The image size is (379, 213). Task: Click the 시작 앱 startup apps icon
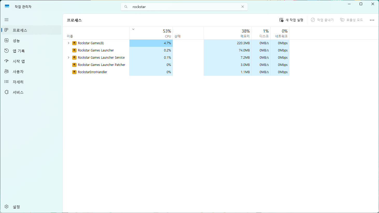pyautogui.click(x=7, y=61)
